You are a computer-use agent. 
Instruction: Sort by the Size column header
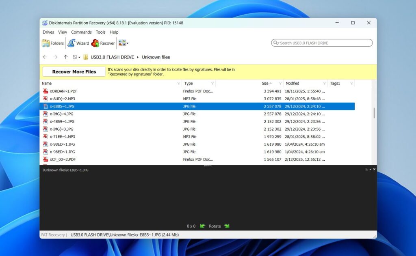(x=265, y=83)
